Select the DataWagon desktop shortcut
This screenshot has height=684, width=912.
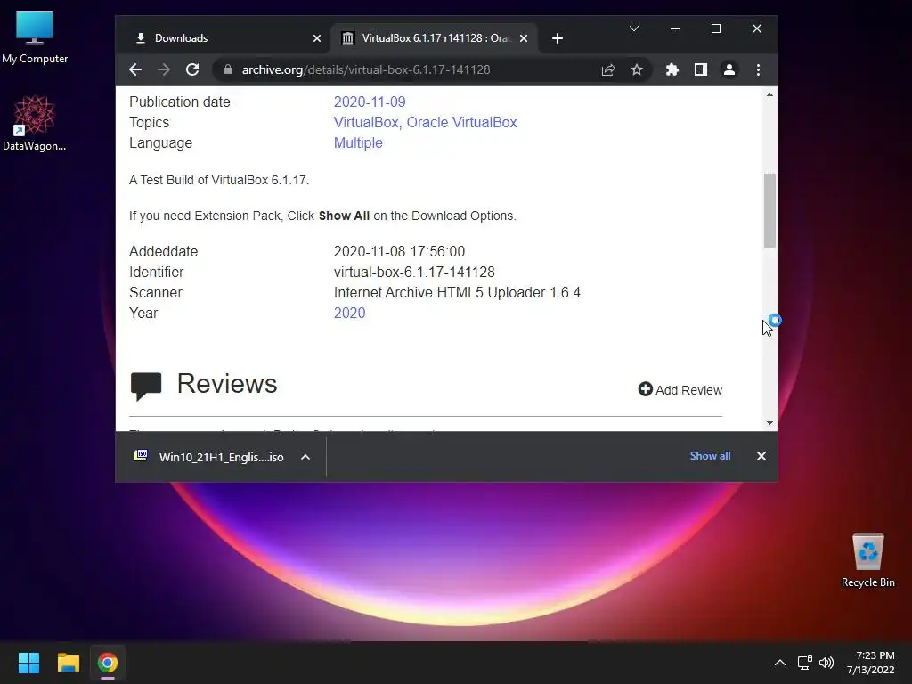click(35, 123)
